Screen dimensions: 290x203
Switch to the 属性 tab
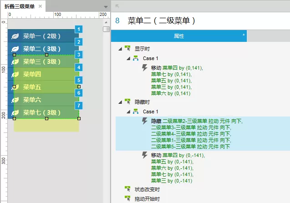pyautogui.click(x=179, y=36)
